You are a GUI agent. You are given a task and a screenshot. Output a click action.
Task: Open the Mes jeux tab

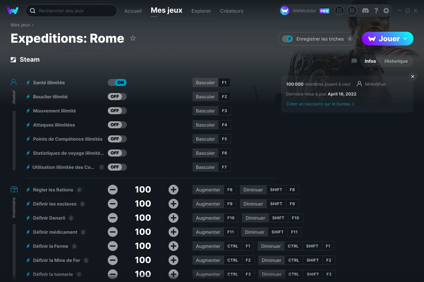(166, 11)
